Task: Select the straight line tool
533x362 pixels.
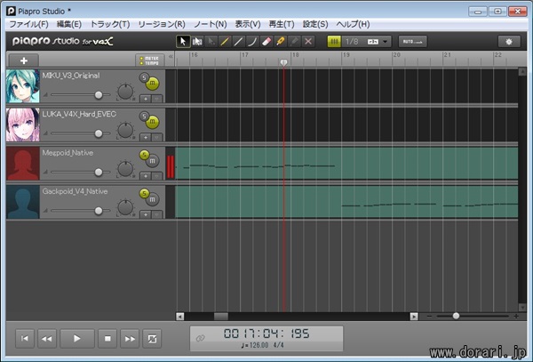Action: pos(239,42)
